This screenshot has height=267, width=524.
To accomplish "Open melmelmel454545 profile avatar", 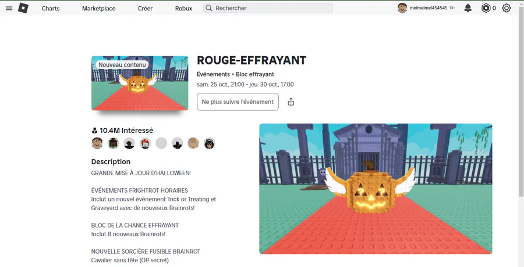I will (402, 8).
